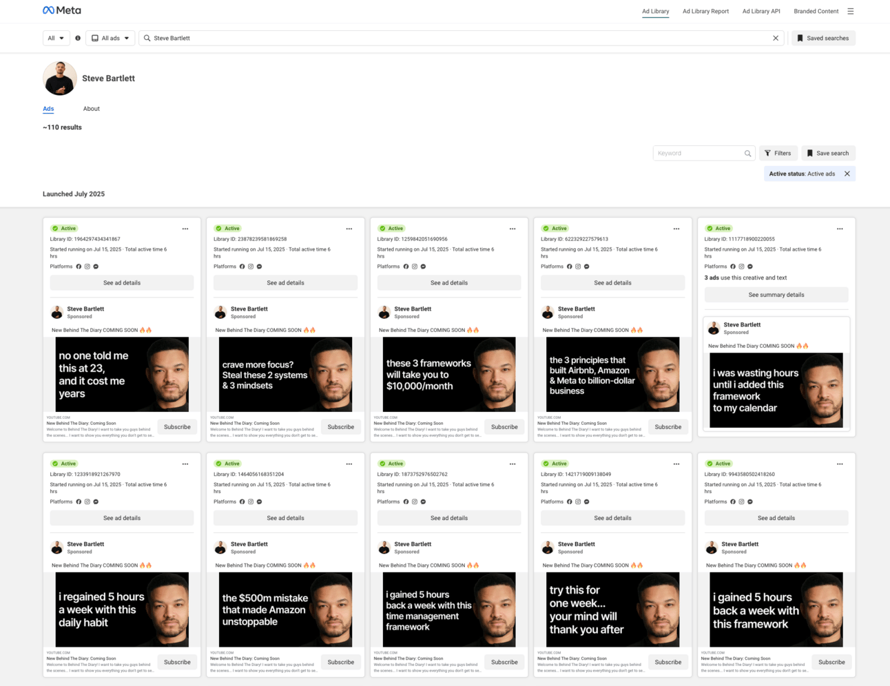Remove the Active status filter chip
This screenshot has height=686, width=890.
point(847,174)
